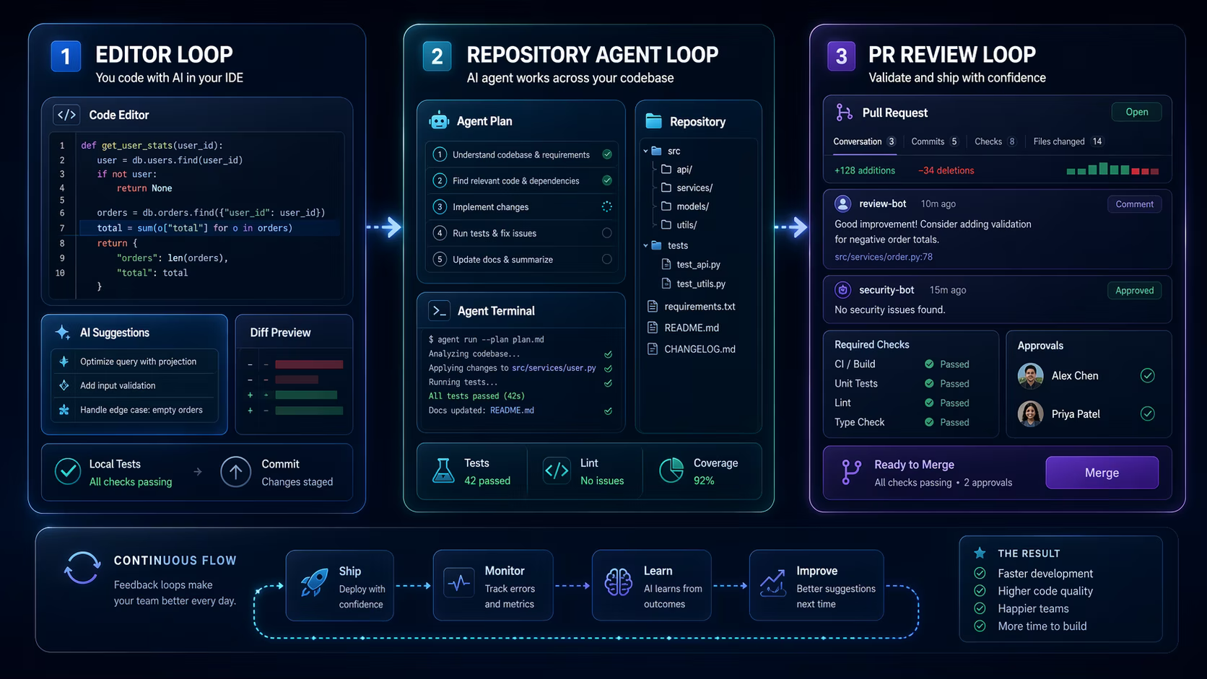Image resolution: width=1207 pixels, height=679 pixels.
Task: Click the Agent Plan robot icon
Action: coord(439,121)
